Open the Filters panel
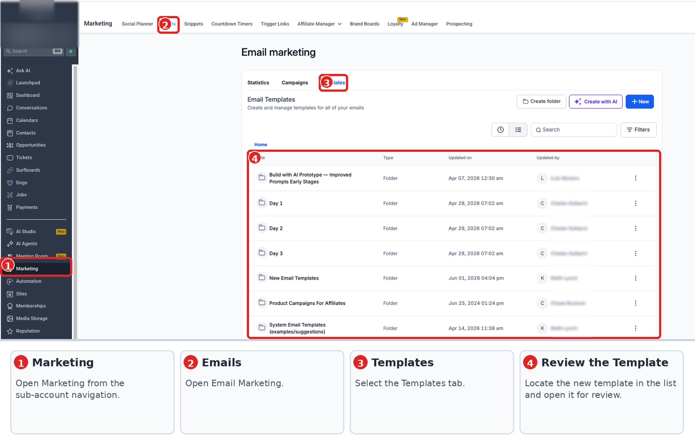695x445 pixels. tap(638, 130)
